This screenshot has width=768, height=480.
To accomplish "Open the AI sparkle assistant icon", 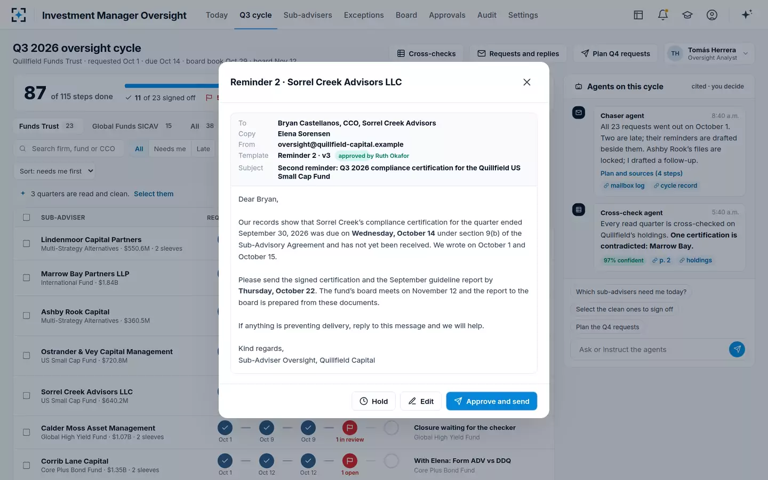I will 747,14.
